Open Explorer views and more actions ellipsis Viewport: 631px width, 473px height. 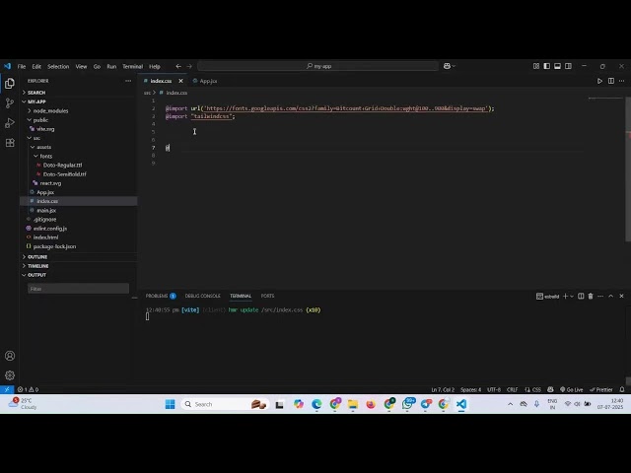pyautogui.click(x=128, y=81)
